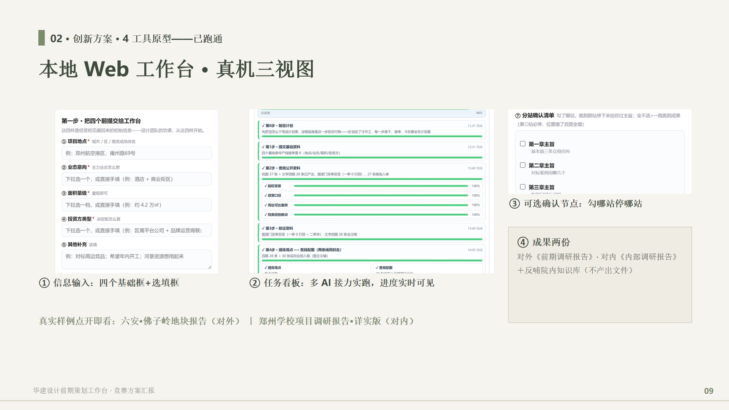Select the 第3步·验证资料 task card
Image resolution: width=729 pixels, height=410 pixels.
(371, 233)
